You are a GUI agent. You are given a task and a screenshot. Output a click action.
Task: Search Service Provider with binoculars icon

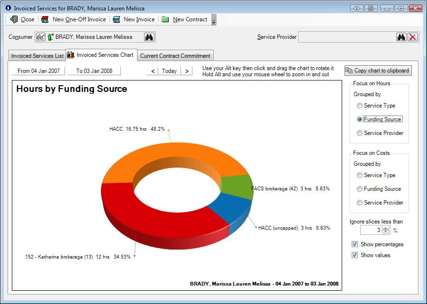point(401,37)
